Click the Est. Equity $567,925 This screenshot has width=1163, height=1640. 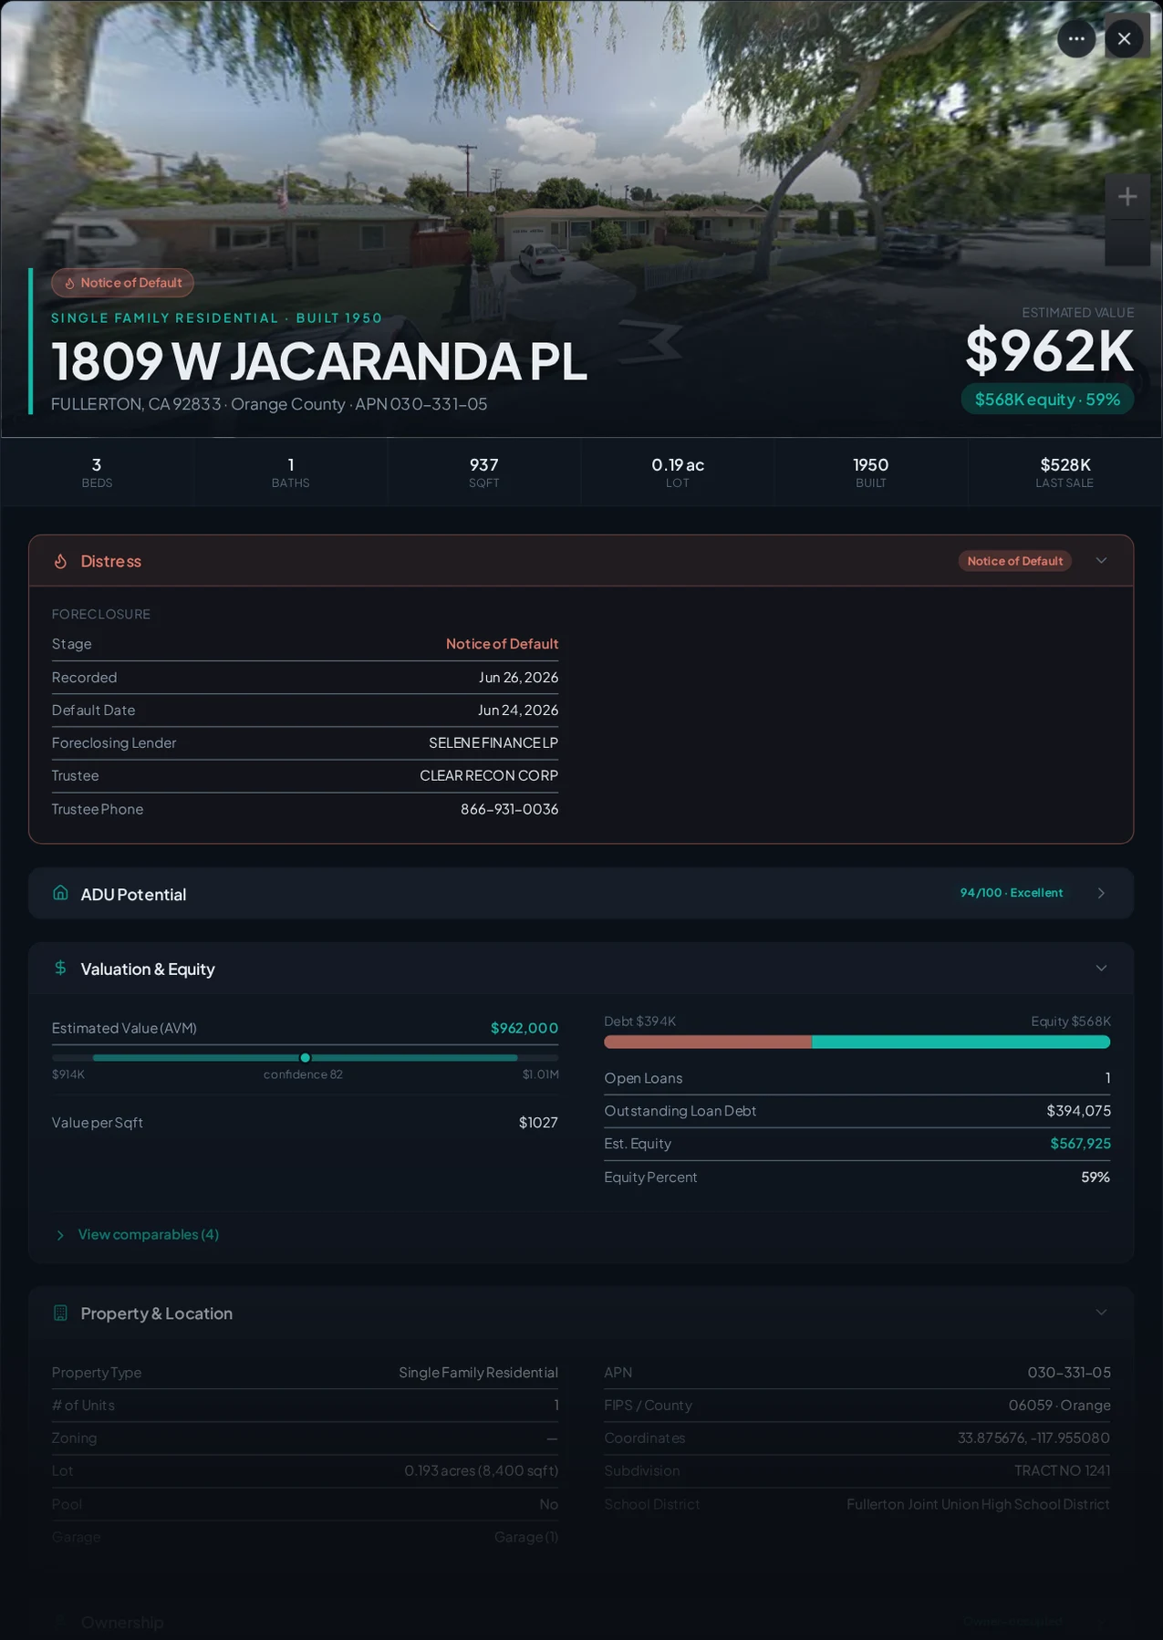(1080, 1144)
